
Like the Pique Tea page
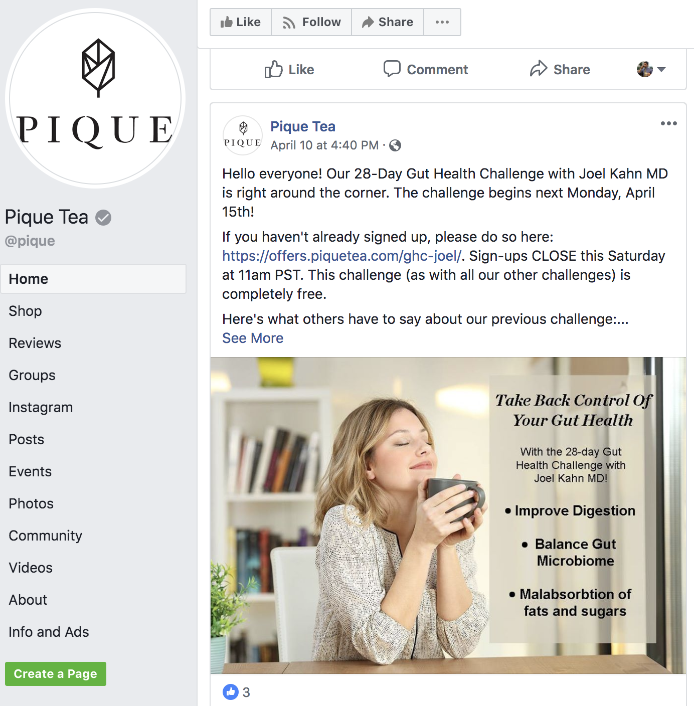click(x=241, y=22)
